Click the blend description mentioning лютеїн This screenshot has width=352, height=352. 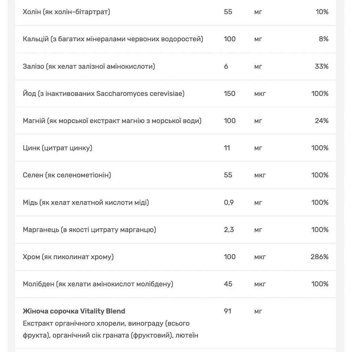110,329
